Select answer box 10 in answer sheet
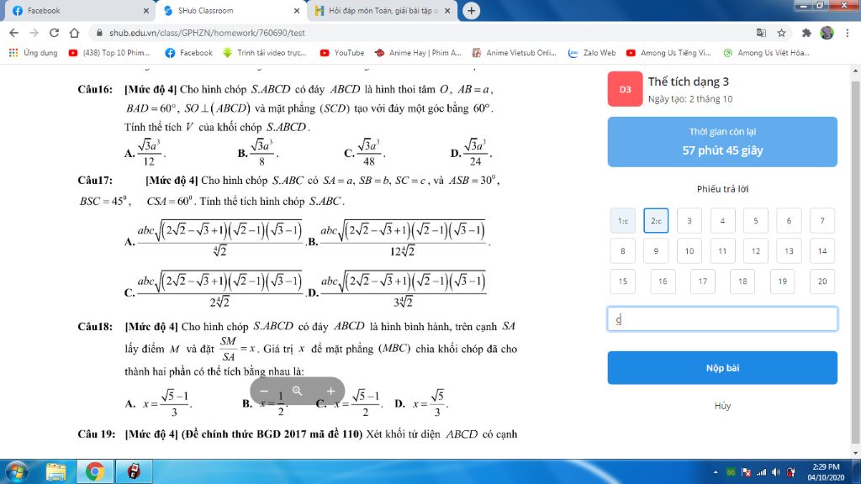Image resolution: width=861 pixels, height=484 pixels. 689,250
